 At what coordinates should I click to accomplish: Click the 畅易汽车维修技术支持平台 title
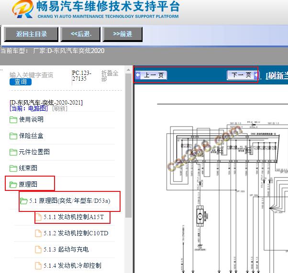coord(108,7)
